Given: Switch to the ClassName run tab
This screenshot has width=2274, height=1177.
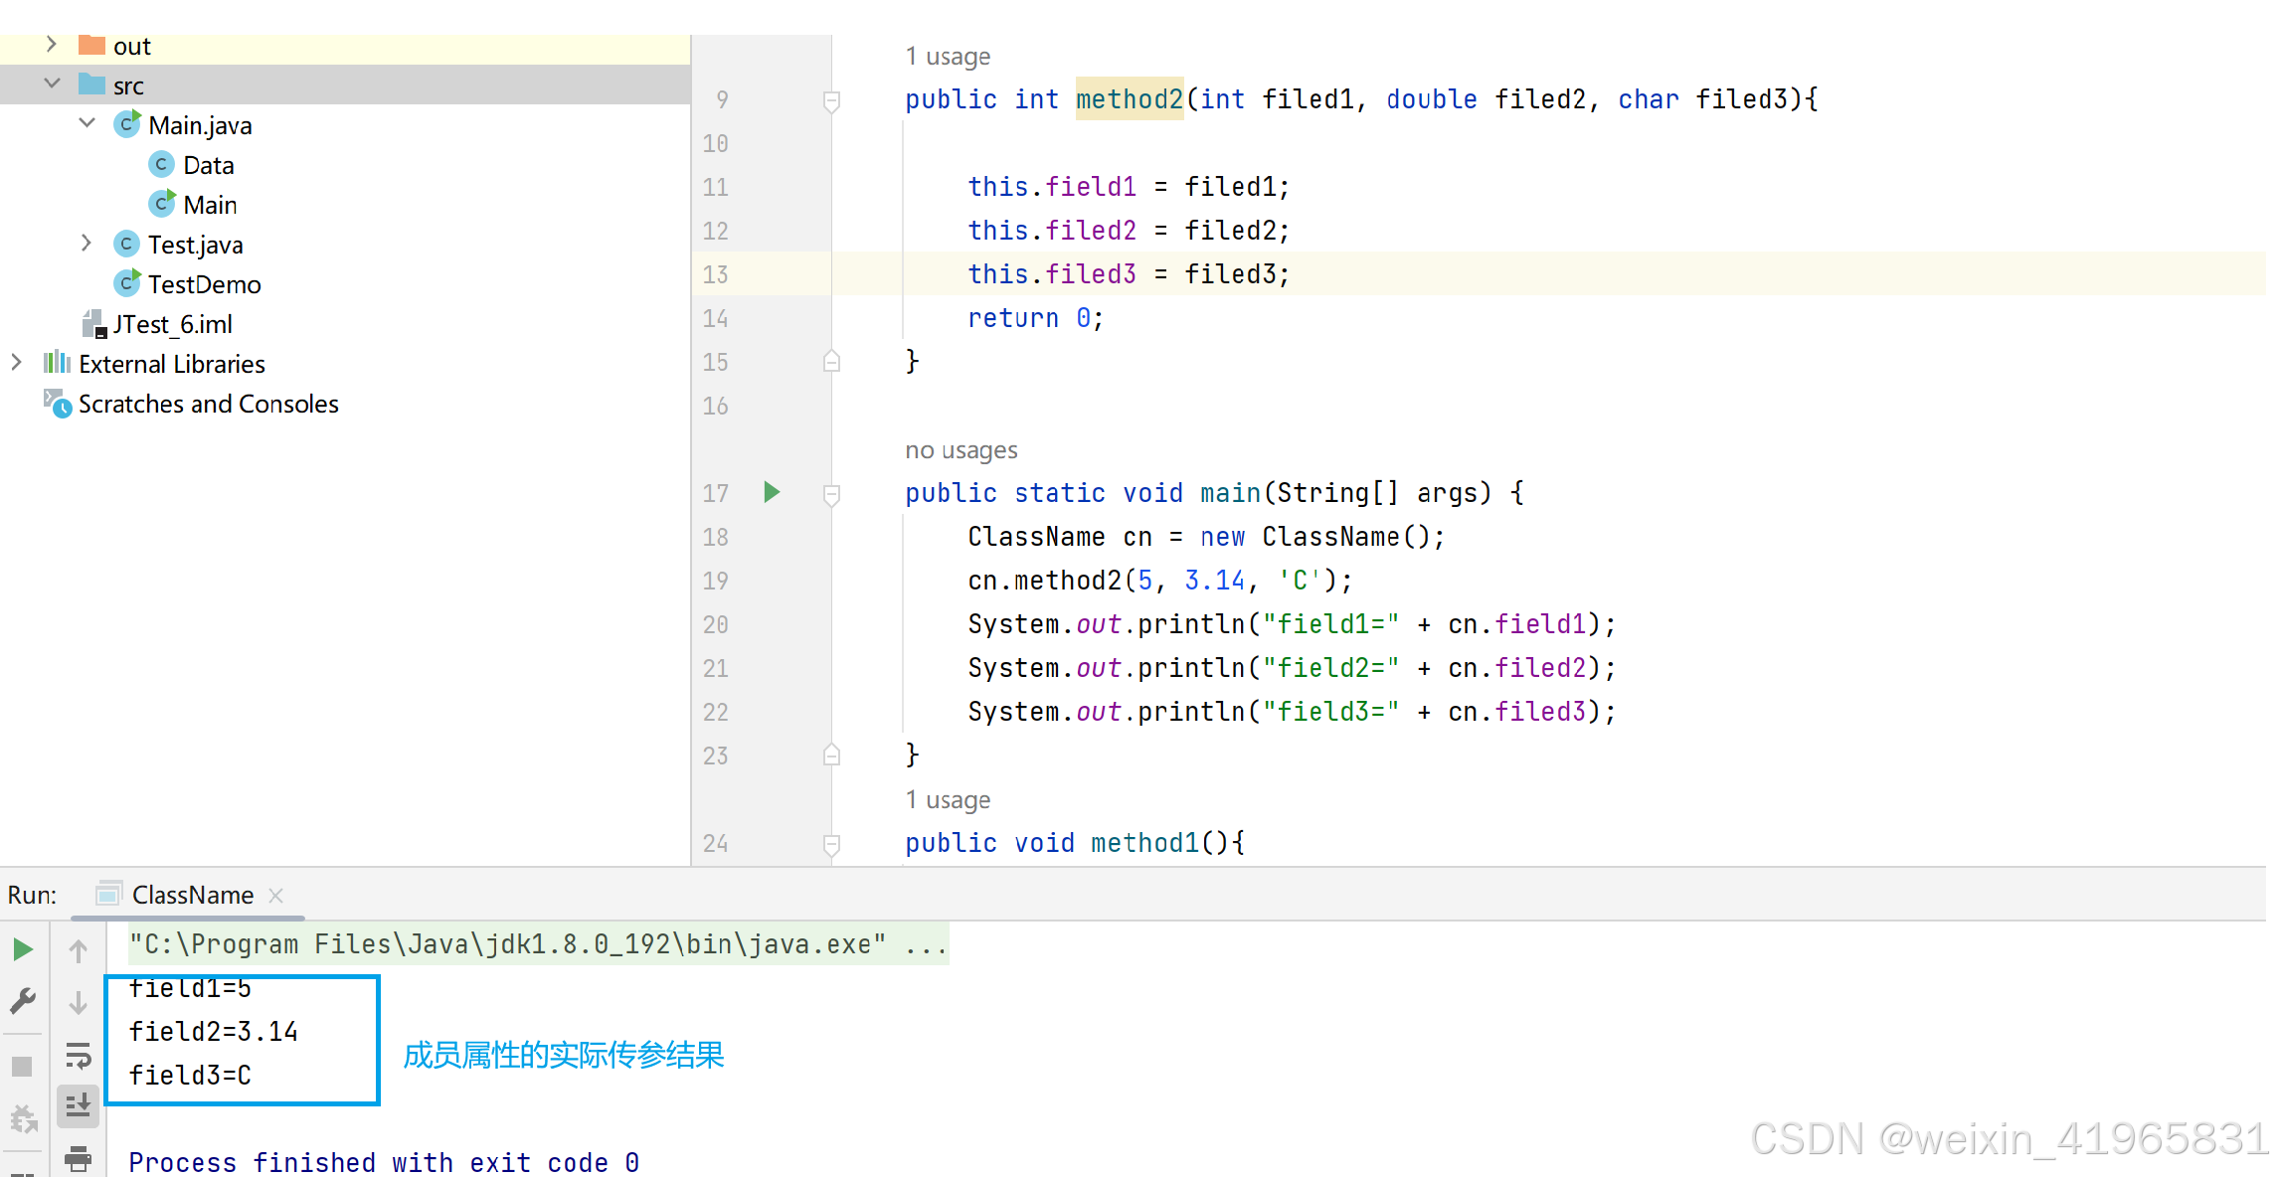Looking at the screenshot, I should 192,895.
